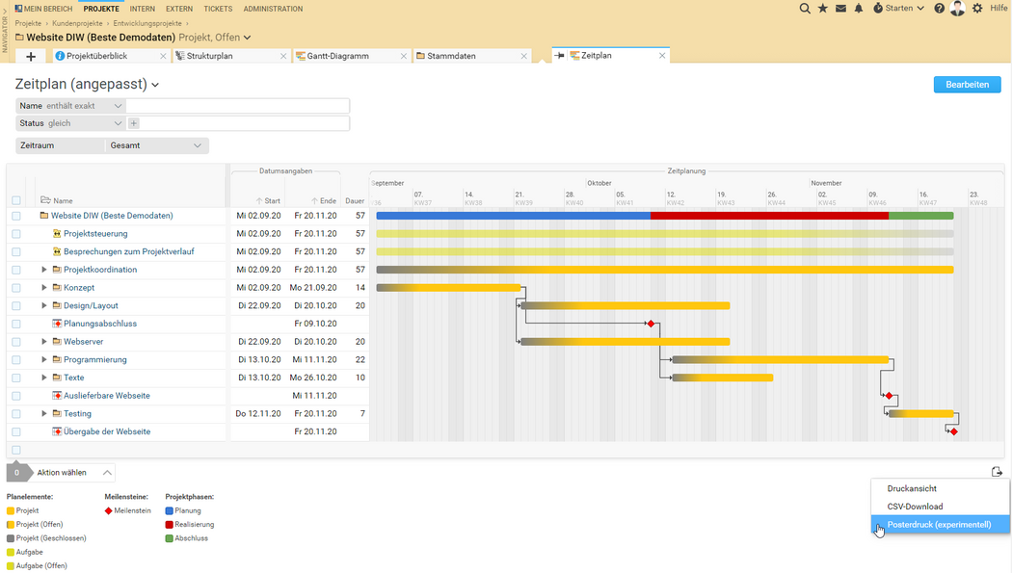Add a new tab with plus icon
The height and width of the screenshot is (573, 1012).
coord(31,57)
